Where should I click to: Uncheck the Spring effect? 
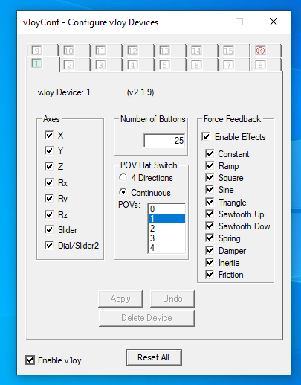click(210, 238)
